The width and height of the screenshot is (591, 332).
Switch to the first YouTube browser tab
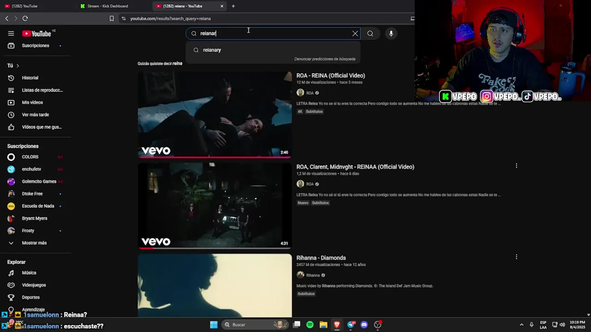pyautogui.click(x=37, y=6)
